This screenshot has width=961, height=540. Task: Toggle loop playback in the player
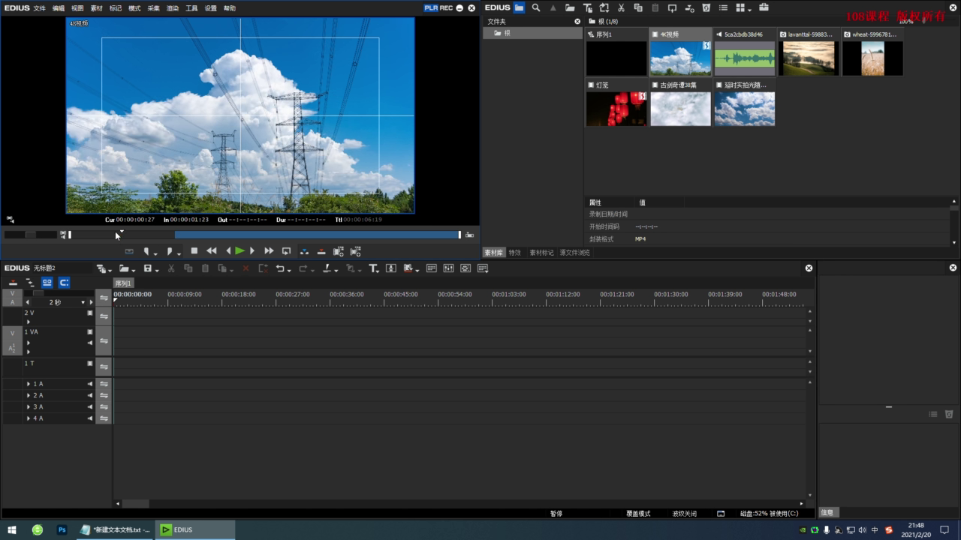[286, 251]
